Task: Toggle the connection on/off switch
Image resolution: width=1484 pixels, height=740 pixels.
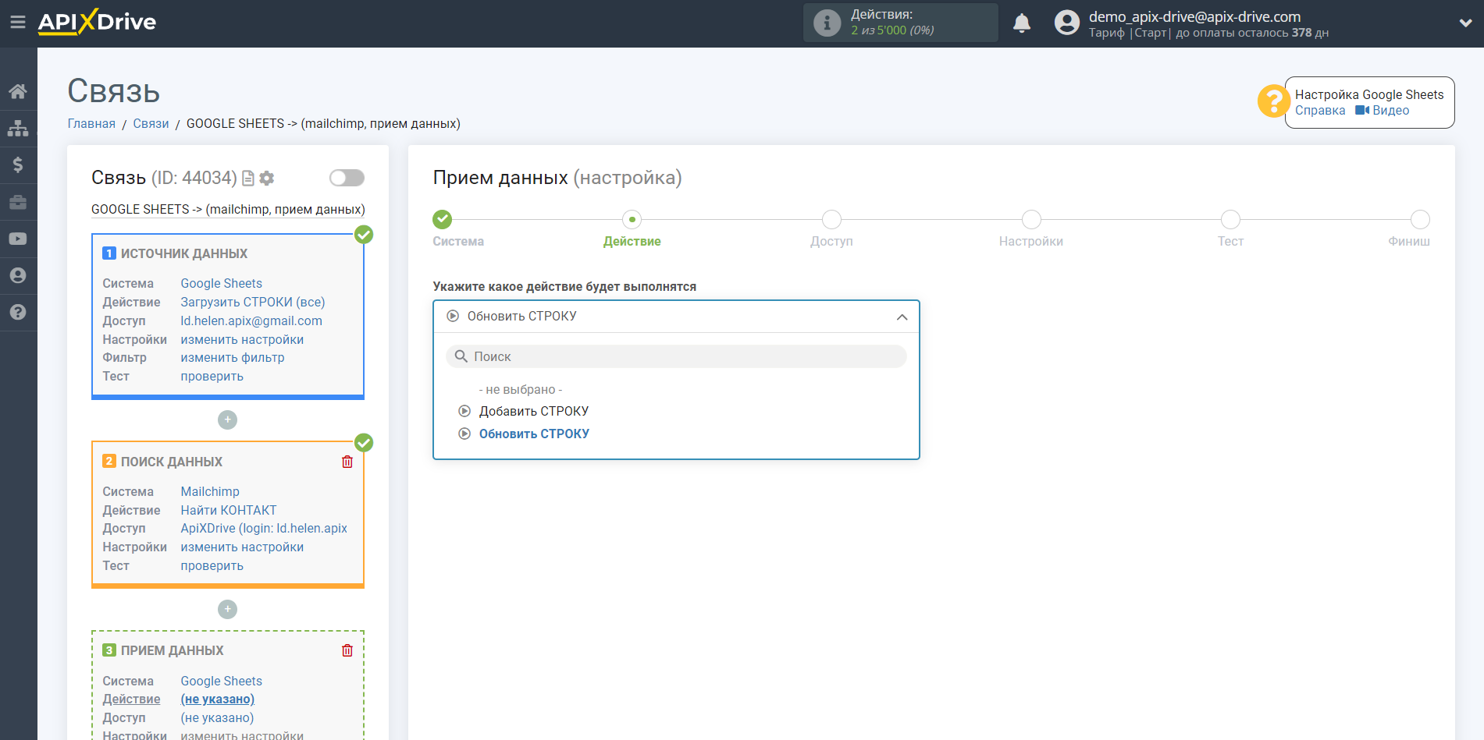Action: [347, 178]
